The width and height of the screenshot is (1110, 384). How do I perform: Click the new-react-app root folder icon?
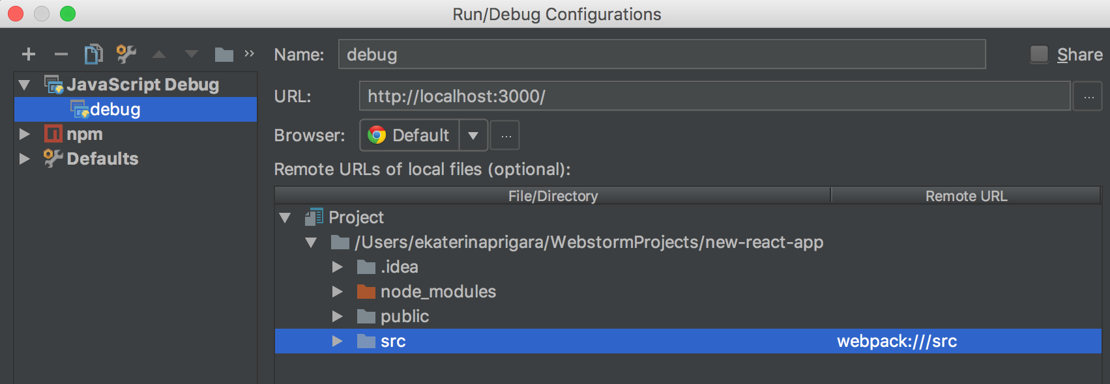(x=340, y=242)
